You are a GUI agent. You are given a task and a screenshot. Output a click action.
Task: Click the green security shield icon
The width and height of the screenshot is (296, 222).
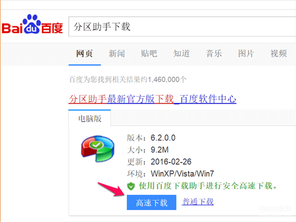(x=131, y=186)
